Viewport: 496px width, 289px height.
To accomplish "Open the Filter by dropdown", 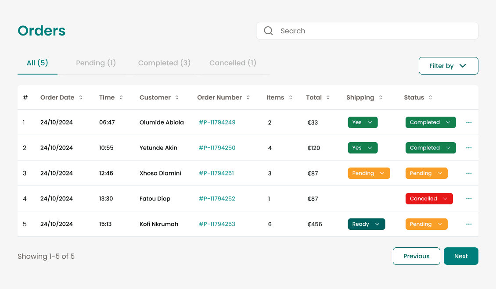I will coord(448,66).
